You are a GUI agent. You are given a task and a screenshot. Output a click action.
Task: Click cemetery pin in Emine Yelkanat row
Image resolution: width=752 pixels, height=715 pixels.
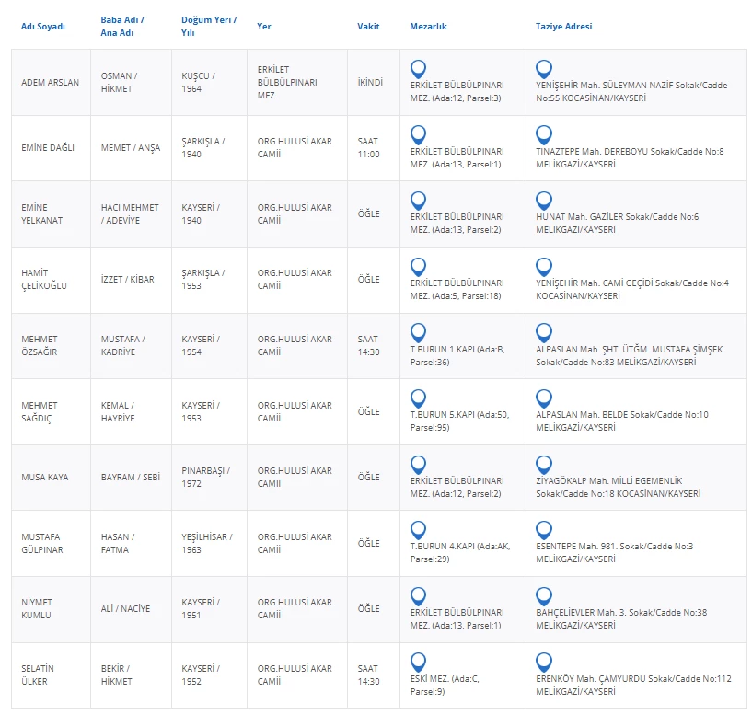click(418, 201)
